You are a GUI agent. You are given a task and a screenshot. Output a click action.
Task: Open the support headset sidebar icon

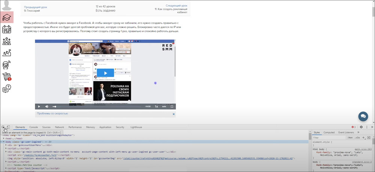click(7, 65)
